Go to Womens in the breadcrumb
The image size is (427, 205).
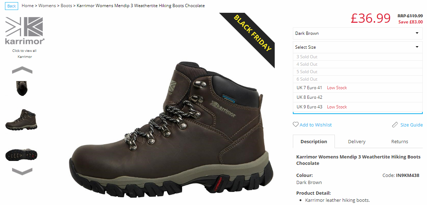[x=47, y=6]
